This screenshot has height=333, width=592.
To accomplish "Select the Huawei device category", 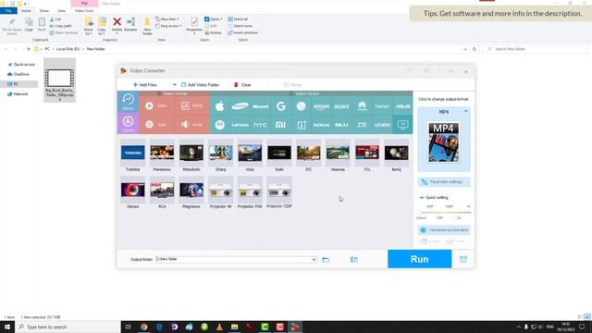I will (362, 106).
